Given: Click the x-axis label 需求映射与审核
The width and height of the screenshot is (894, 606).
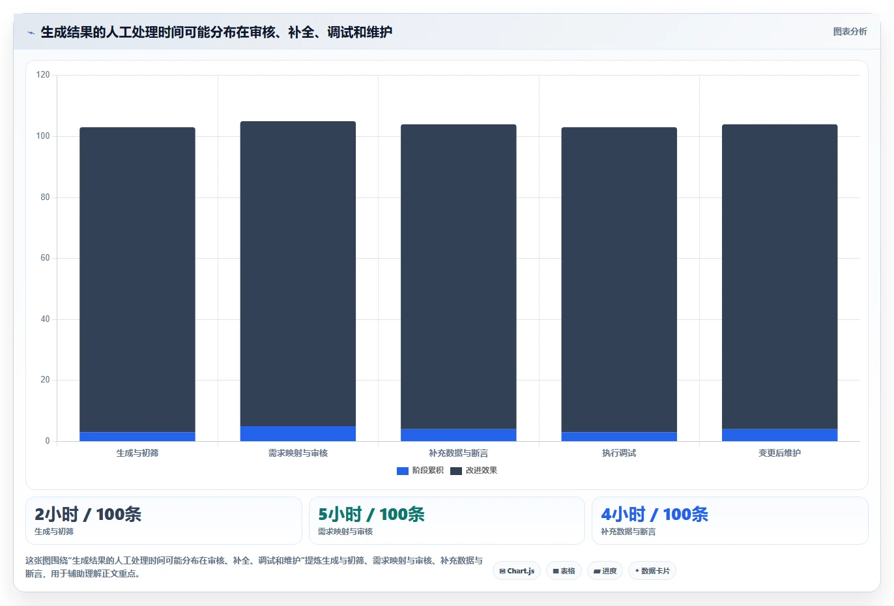Looking at the screenshot, I should pyautogui.click(x=298, y=453).
